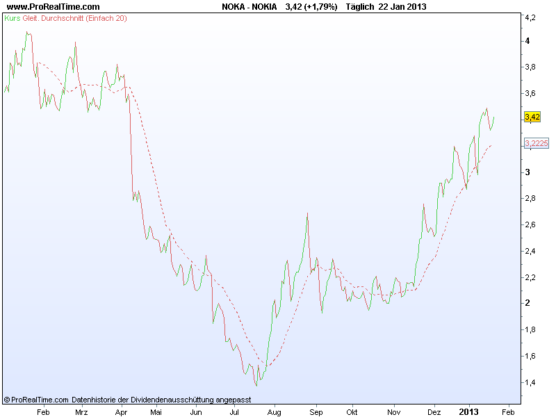Click the 1,6 price axis label
This screenshot has width=556, height=417.
(530, 356)
